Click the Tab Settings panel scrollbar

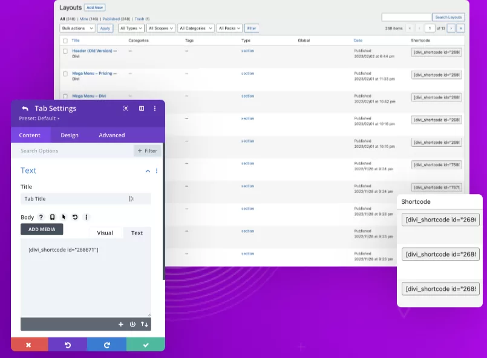click(x=164, y=211)
